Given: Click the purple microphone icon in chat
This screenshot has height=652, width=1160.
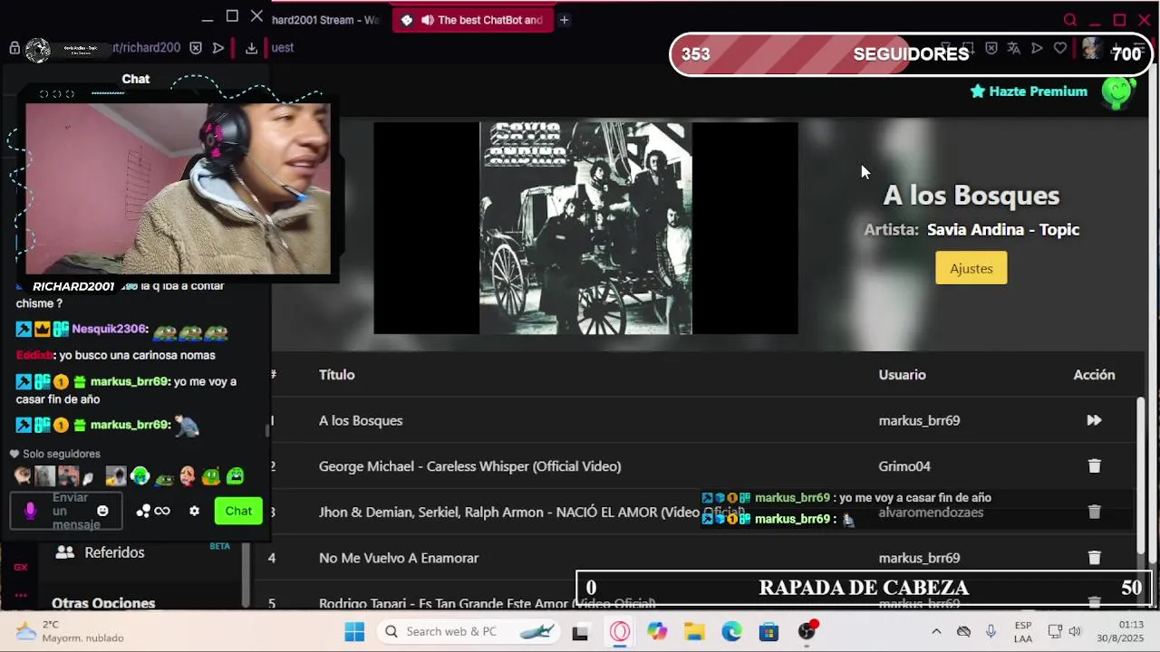Looking at the screenshot, I should pos(30,512).
